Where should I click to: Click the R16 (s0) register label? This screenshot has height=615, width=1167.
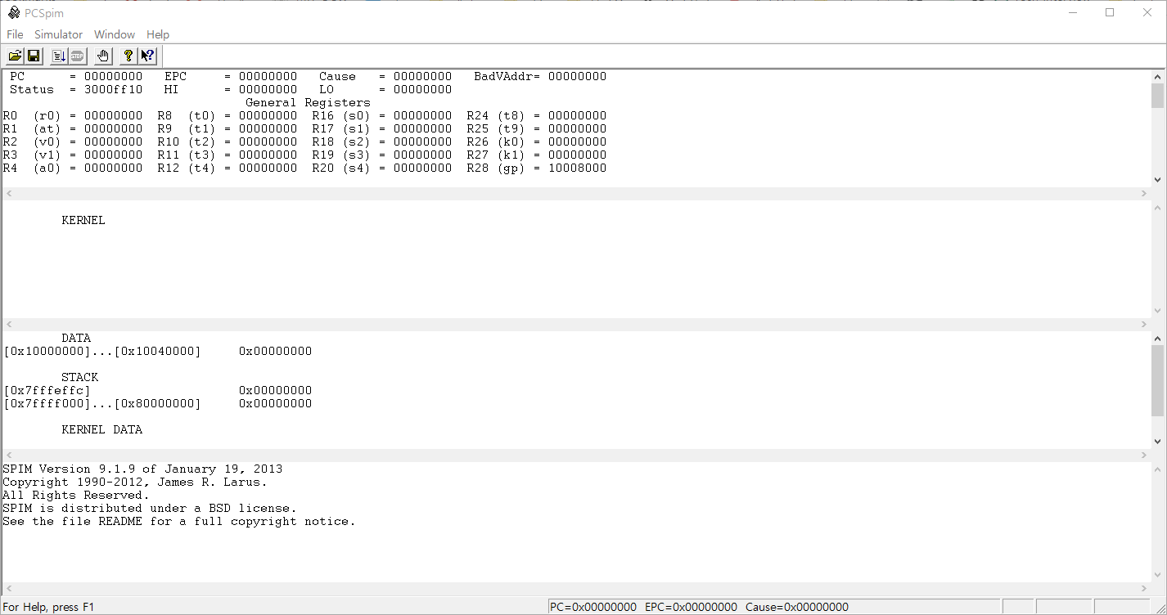click(342, 115)
